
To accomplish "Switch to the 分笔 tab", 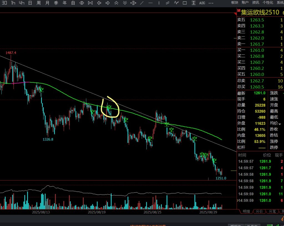I will point(272,211).
